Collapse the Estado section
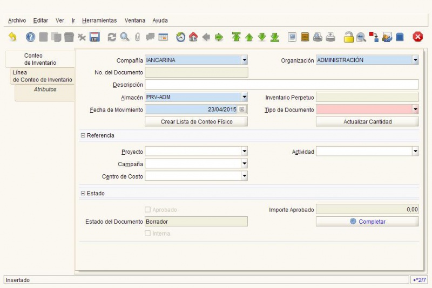Viewport: 432px width, 288px height. [83, 194]
